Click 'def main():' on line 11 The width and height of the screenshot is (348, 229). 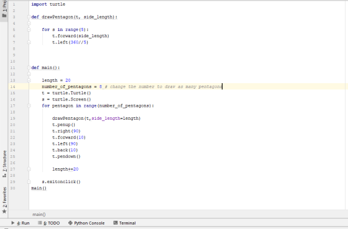pyautogui.click(x=46, y=68)
